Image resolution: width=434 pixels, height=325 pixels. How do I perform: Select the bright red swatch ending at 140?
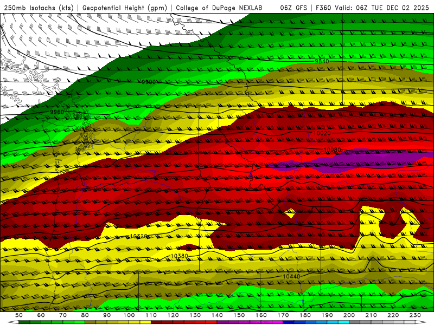tap(212, 322)
